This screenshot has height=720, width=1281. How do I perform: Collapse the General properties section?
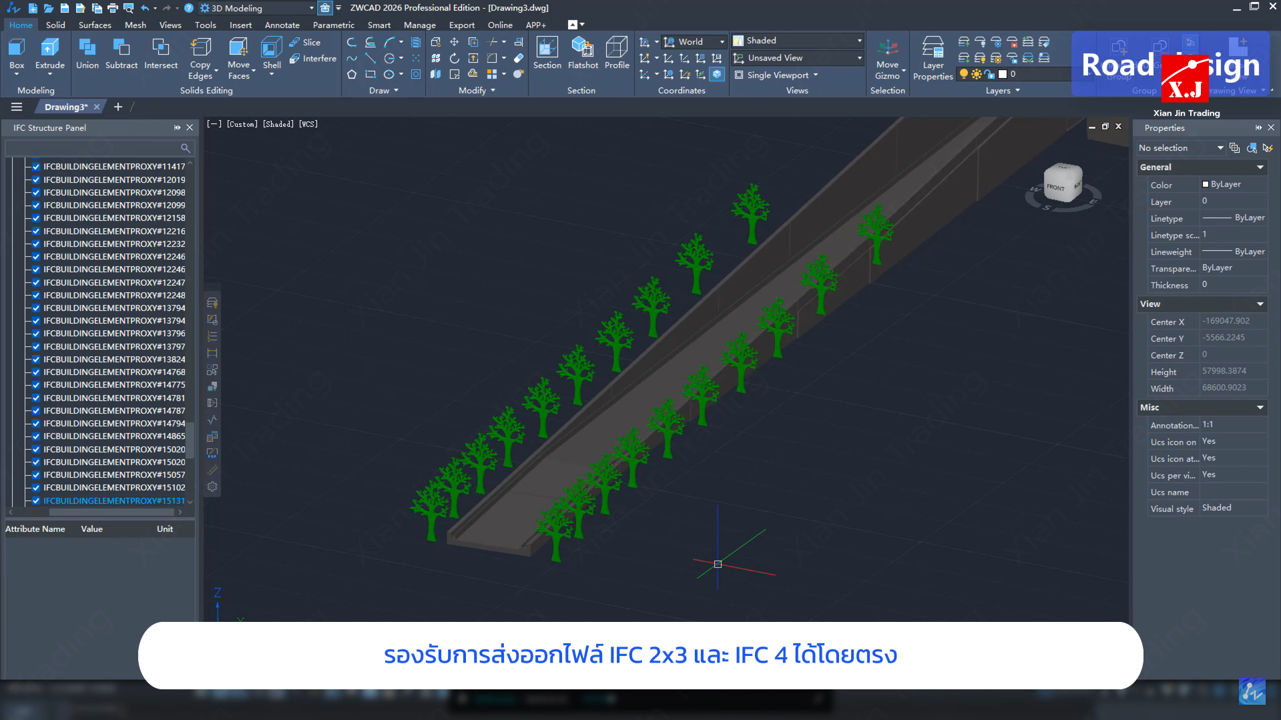(x=1260, y=167)
